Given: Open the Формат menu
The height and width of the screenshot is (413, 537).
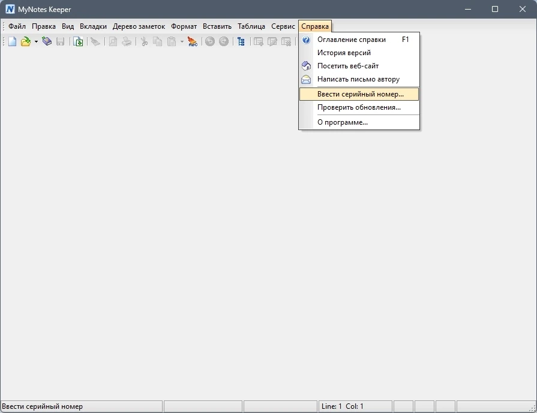Looking at the screenshot, I should (184, 26).
